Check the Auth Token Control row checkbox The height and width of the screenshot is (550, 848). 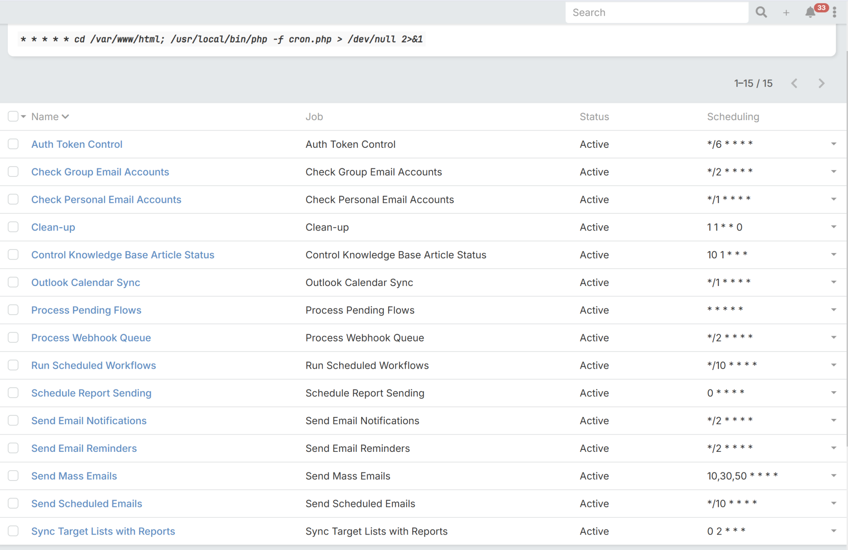(13, 144)
